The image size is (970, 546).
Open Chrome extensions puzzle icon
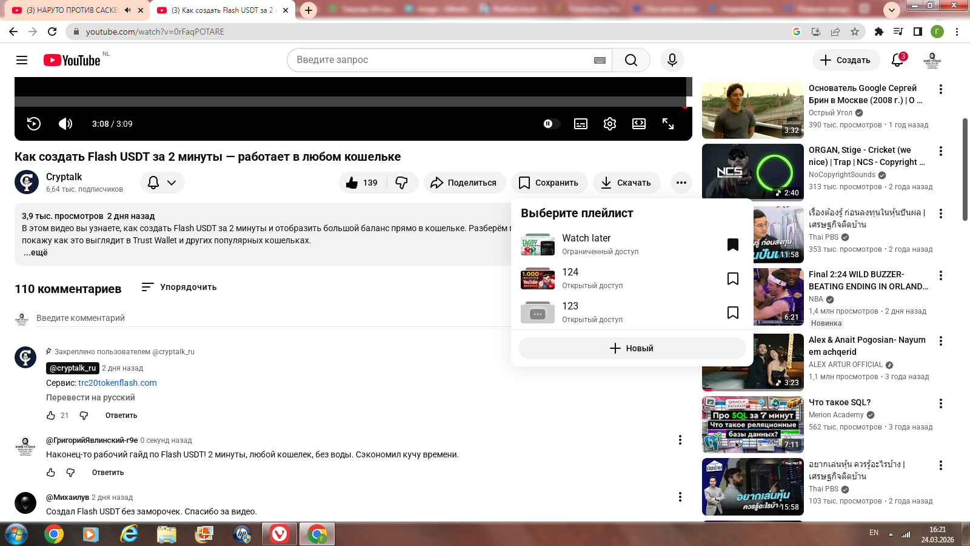point(879,32)
